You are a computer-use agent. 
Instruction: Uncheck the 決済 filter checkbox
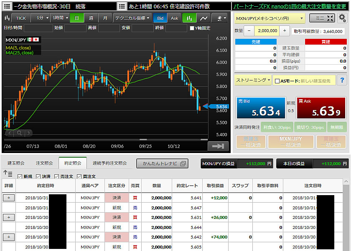[38, 176]
